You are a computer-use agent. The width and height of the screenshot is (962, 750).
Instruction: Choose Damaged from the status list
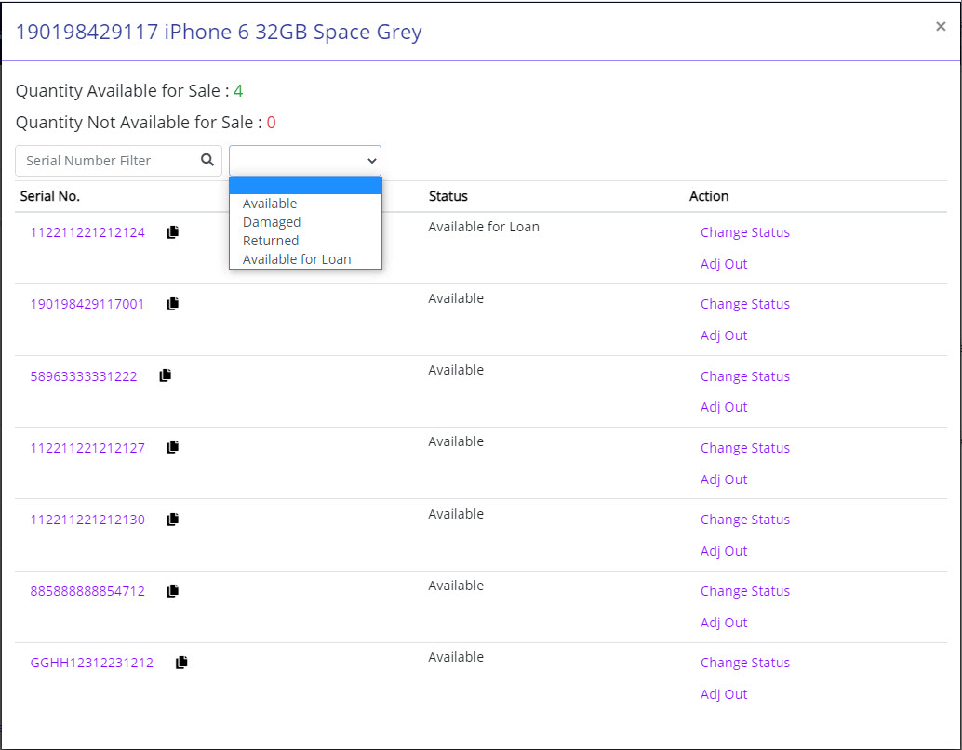(x=305, y=222)
